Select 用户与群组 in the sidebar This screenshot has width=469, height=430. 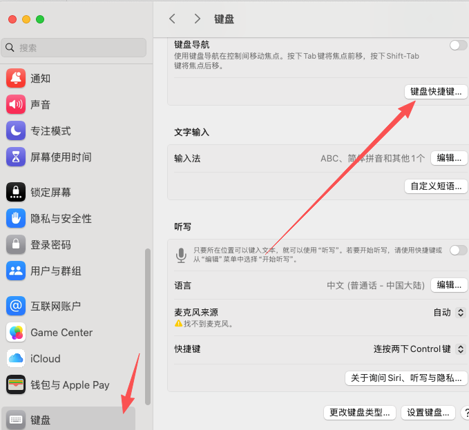pyautogui.click(x=55, y=271)
